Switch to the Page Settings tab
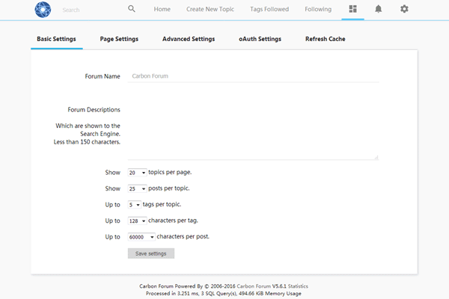This screenshot has height=299, width=449. tap(119, 39)
